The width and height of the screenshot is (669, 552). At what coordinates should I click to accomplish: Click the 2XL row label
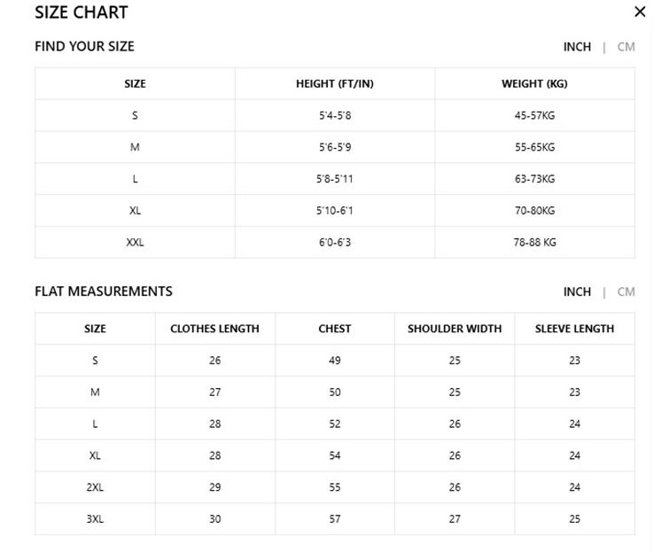[x=95, y=487]
